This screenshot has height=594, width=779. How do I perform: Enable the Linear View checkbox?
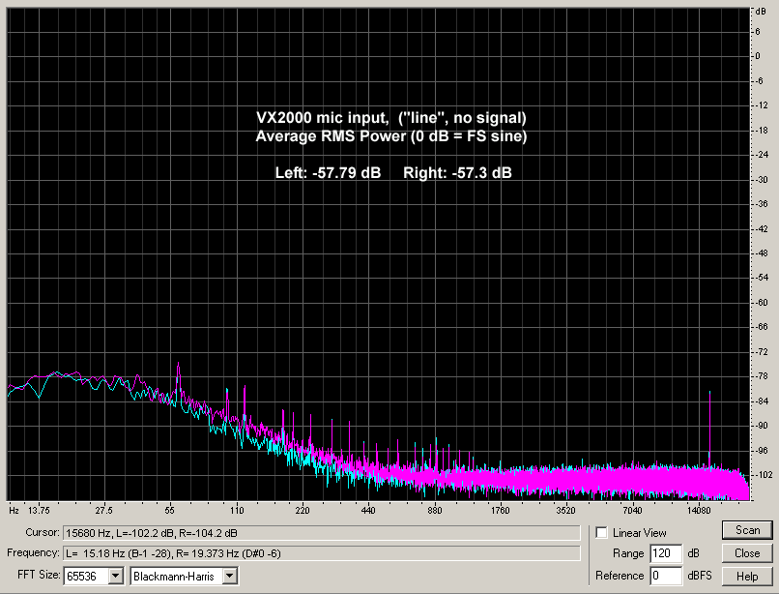(x=601, y=533)
